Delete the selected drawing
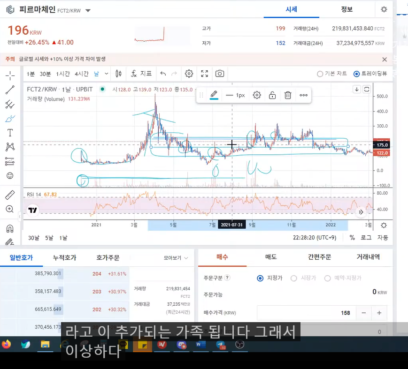 (x=288, y=95)
